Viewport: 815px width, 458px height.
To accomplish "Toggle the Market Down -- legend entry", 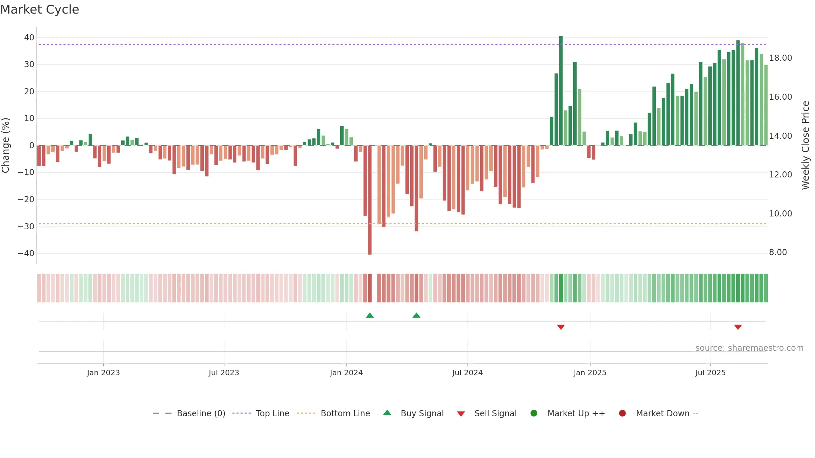I will pyautogui.click(x=658, y=413).
